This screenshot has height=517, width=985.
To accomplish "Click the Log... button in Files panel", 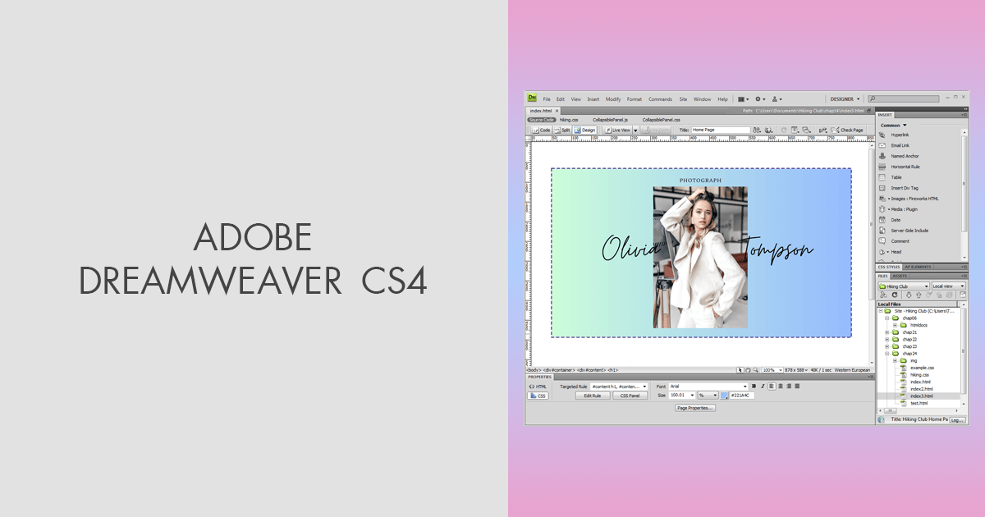I will pos(957,420).
